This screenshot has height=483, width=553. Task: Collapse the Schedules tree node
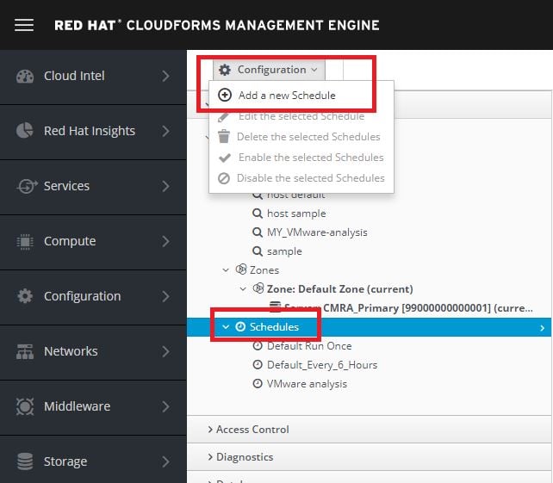(226, 327)
